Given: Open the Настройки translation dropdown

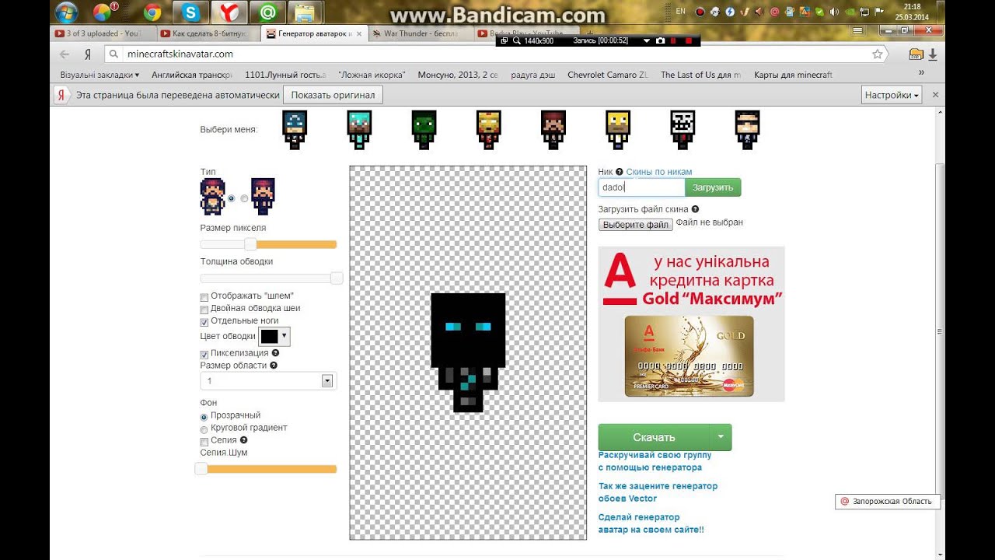Looking at the screenshot, I should (x=892, y=95).
